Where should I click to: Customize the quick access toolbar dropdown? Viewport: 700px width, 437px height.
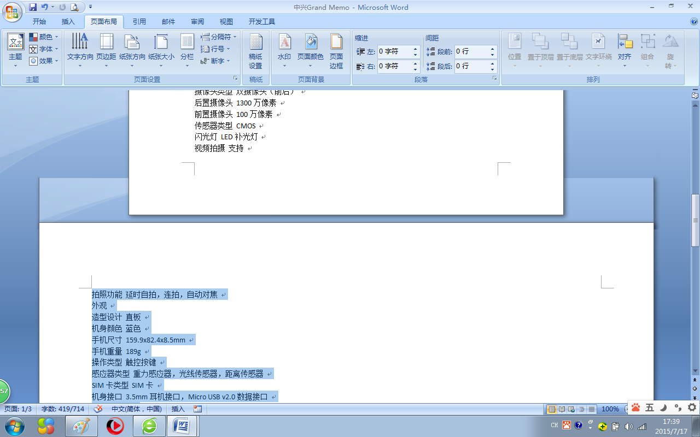(x=90, y=7)
